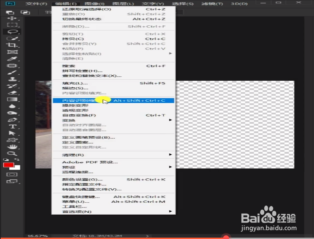This screenshot has width=314, height=239.
Task: Select the Frame tool
Action: (12, 52)
